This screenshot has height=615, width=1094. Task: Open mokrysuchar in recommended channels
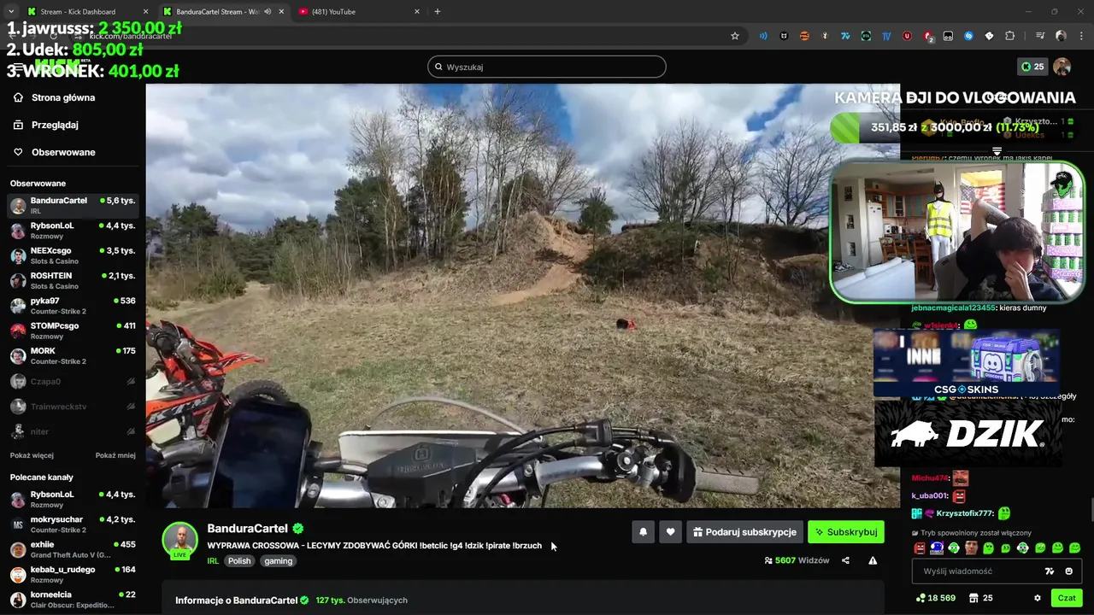point(73,524)
